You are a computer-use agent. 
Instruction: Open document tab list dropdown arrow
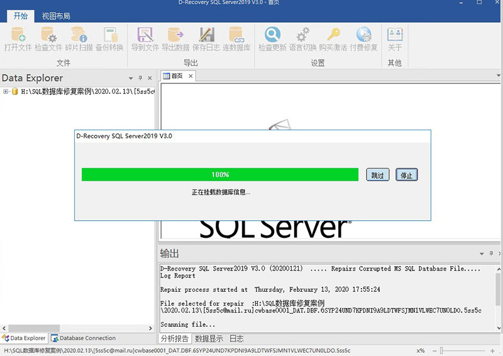498,75
